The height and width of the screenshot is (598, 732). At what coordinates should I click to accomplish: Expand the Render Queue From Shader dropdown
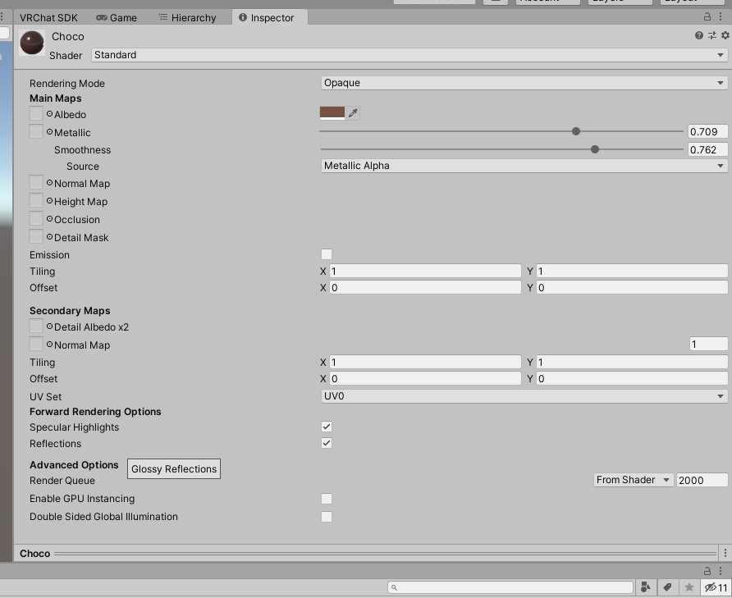click(633, 480)
